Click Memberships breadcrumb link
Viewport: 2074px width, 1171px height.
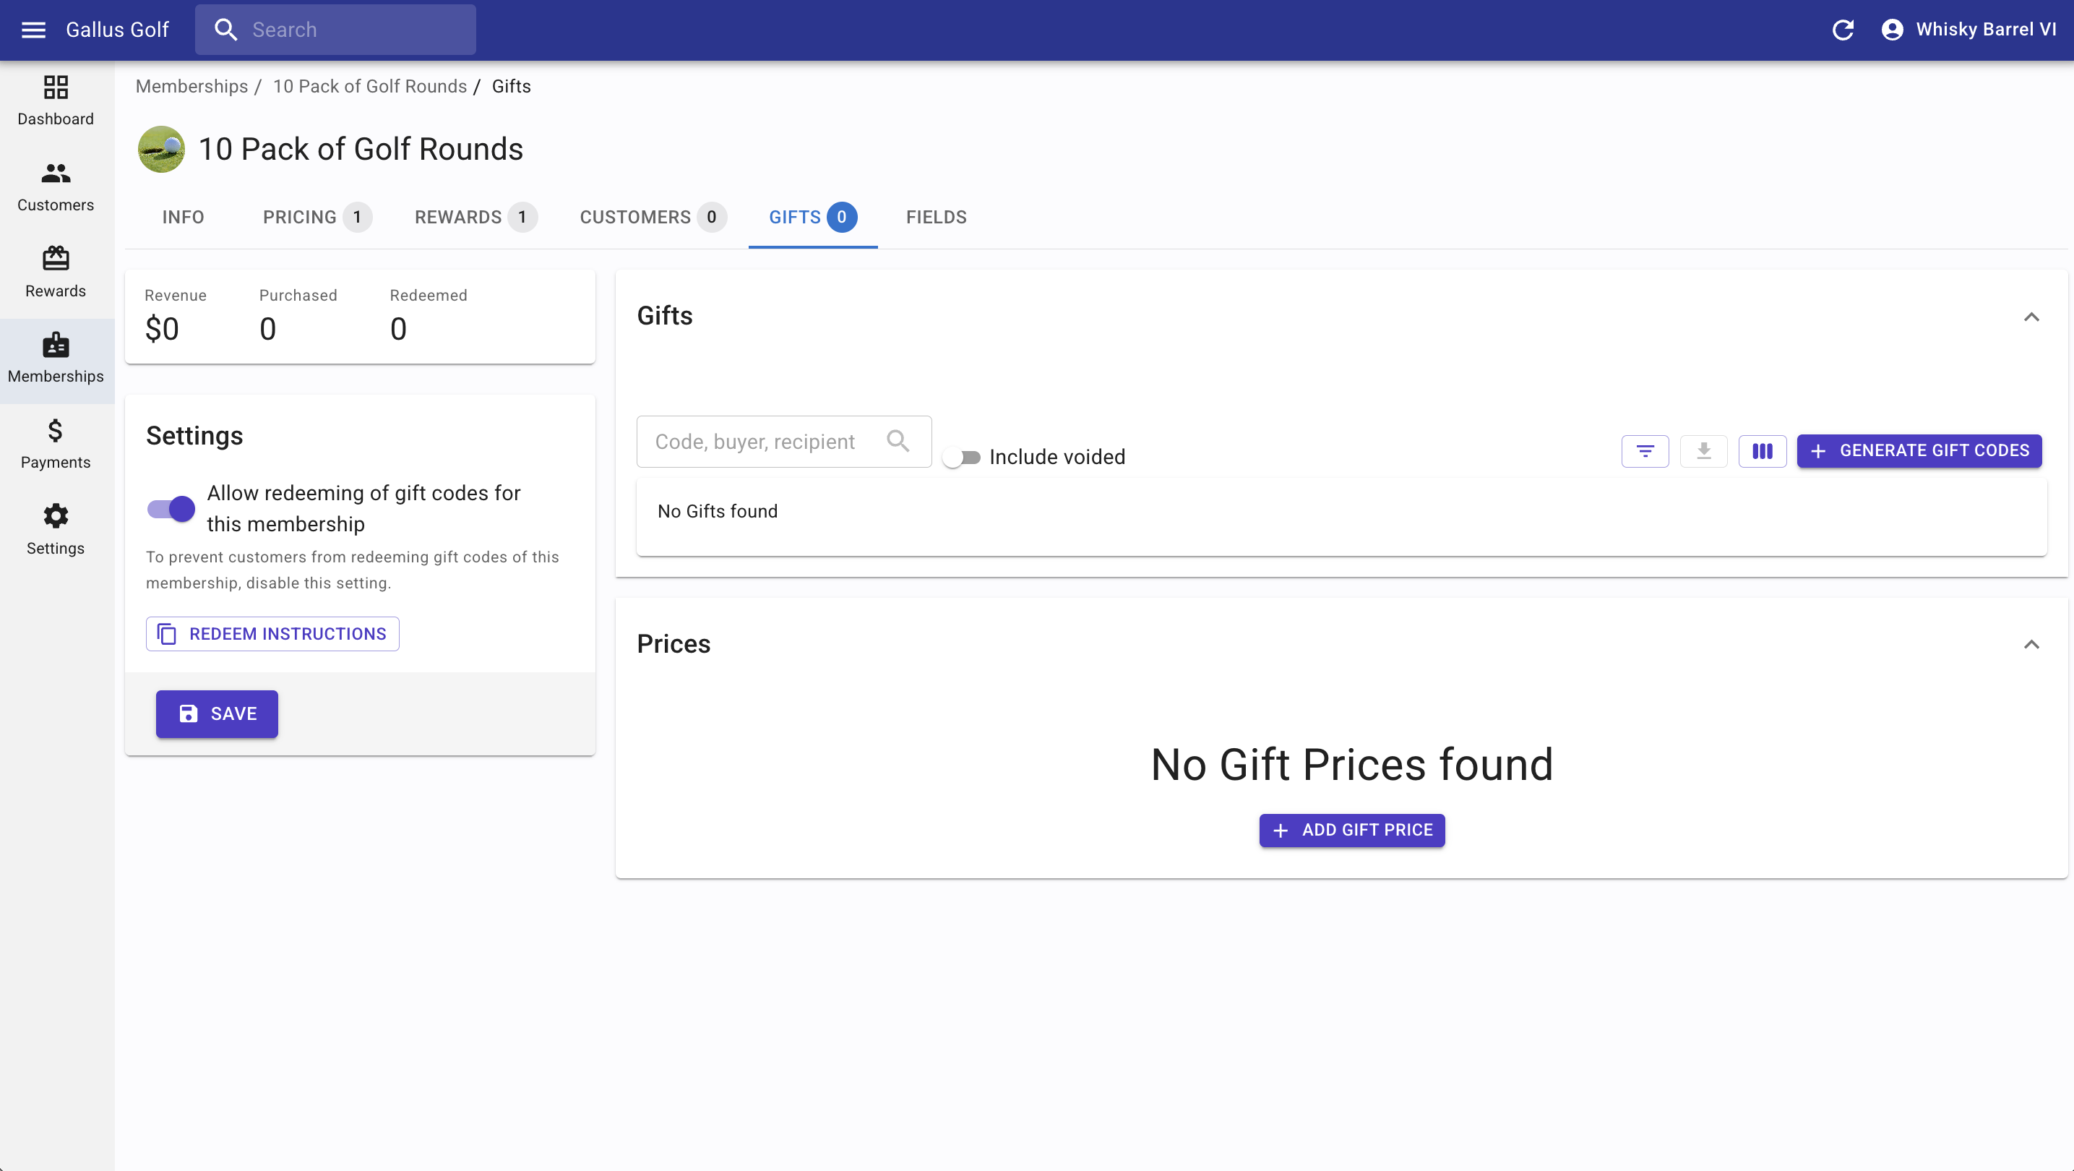(192, 86)
